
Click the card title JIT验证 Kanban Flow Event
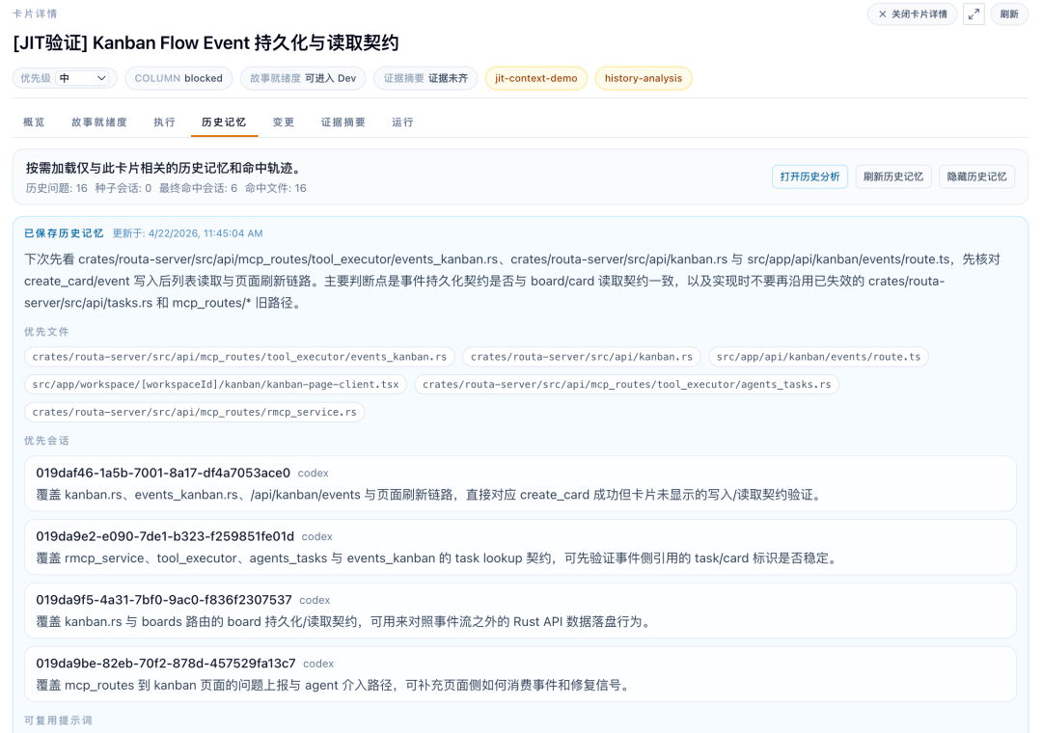206,43
